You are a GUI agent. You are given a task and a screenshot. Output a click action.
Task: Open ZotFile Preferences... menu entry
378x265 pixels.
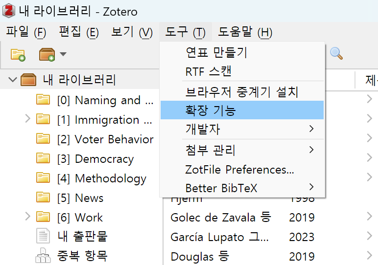(242, 170)
